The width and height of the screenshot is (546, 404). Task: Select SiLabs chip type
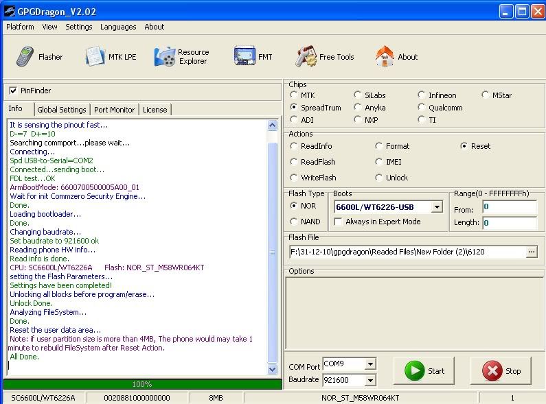(x=357, y=95)
